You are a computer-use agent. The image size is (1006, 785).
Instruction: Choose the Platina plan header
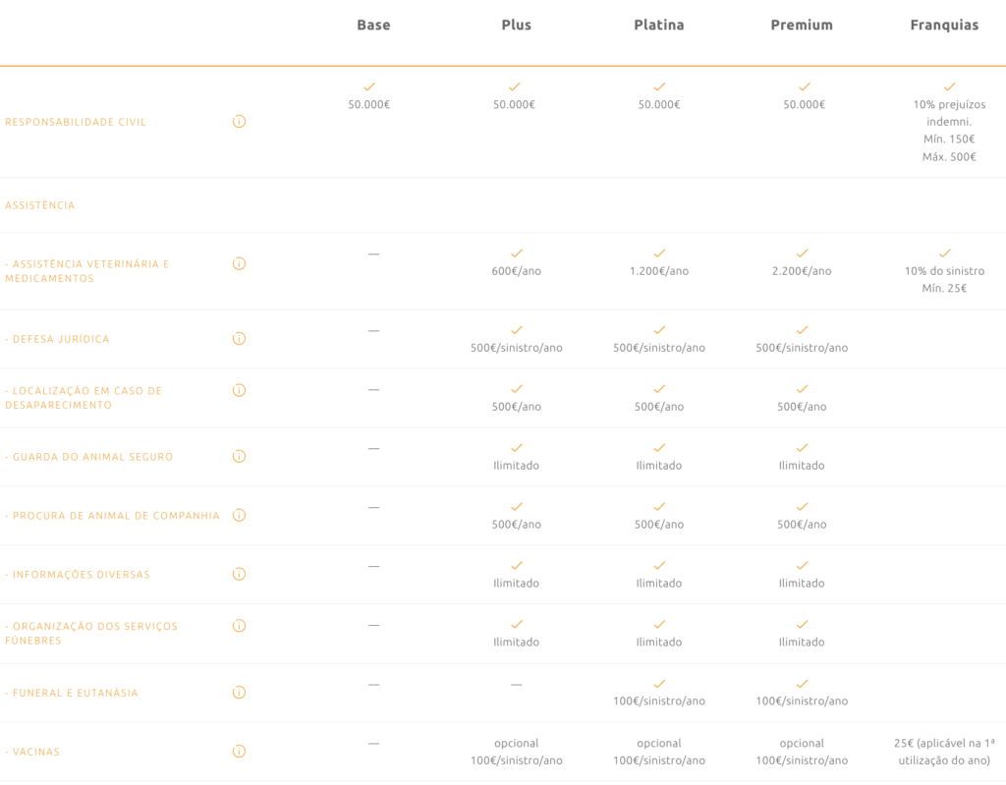click(659, 26)
